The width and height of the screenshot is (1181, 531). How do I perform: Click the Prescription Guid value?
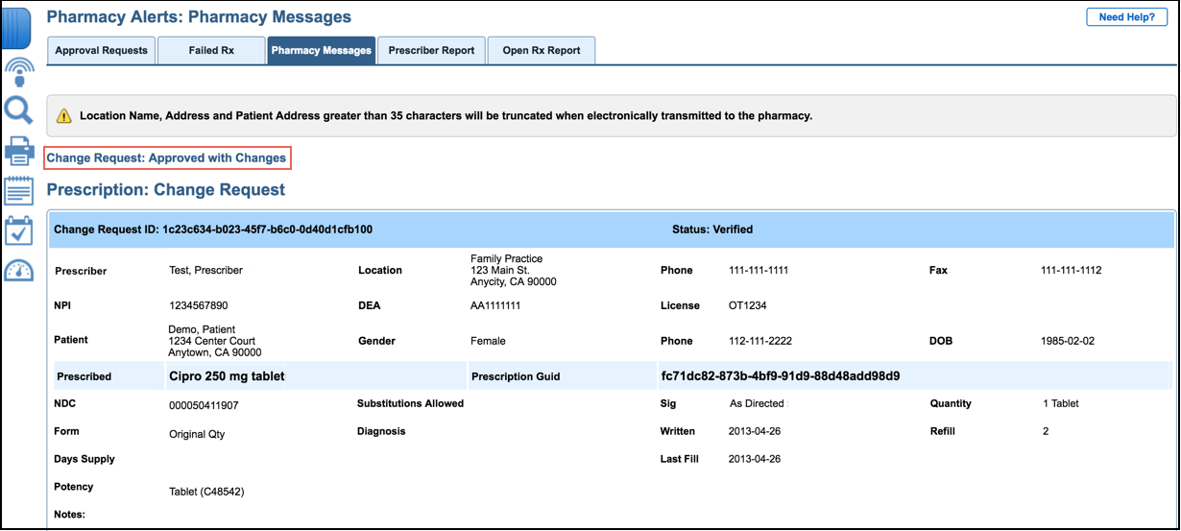(x=778, y=375)
